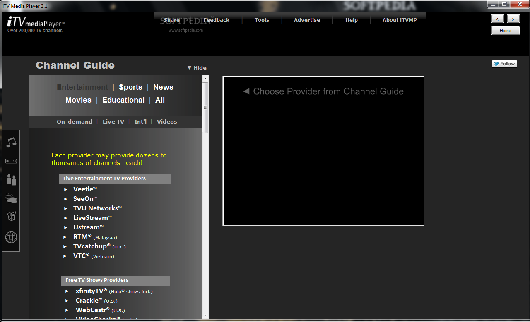
Task: Select the Sports category
Action: (x=130, y=87)
